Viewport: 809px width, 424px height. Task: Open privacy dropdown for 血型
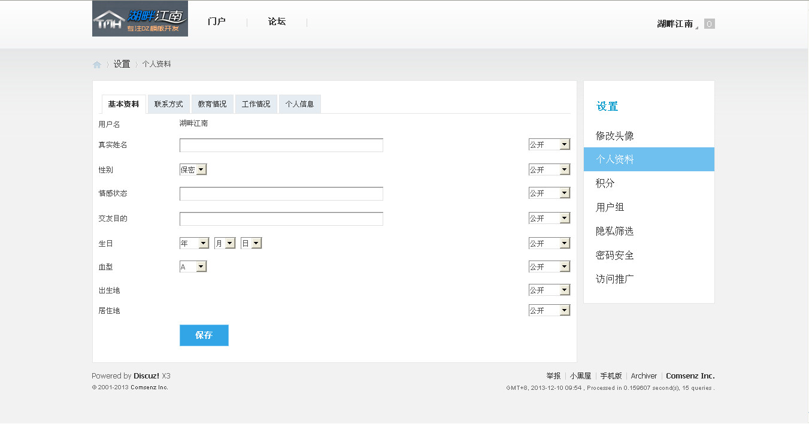(x=550, y=266)
